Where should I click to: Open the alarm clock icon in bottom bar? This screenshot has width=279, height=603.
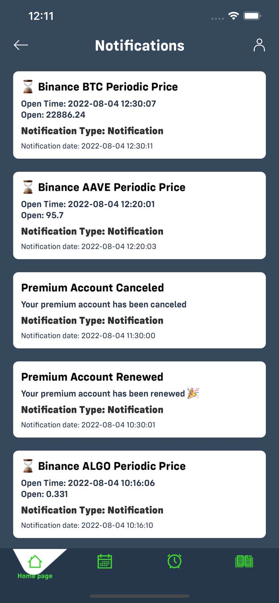tap(174, 561)
